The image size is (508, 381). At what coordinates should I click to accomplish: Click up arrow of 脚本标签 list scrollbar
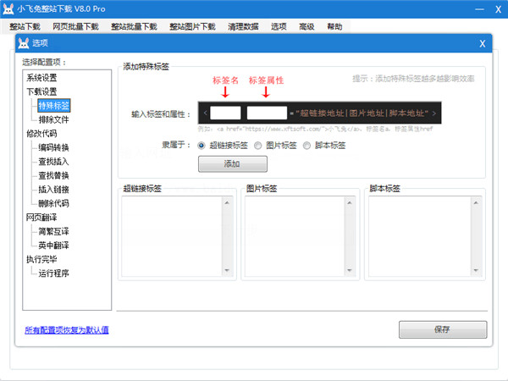(x=476, y=203)
